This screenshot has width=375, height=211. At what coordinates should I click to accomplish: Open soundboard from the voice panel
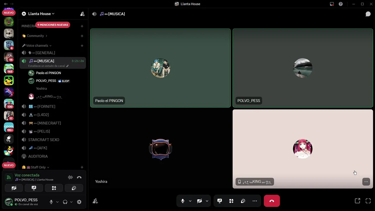[x=74, y=188]
